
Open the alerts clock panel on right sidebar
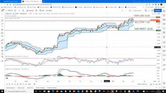tap(164, 16)
